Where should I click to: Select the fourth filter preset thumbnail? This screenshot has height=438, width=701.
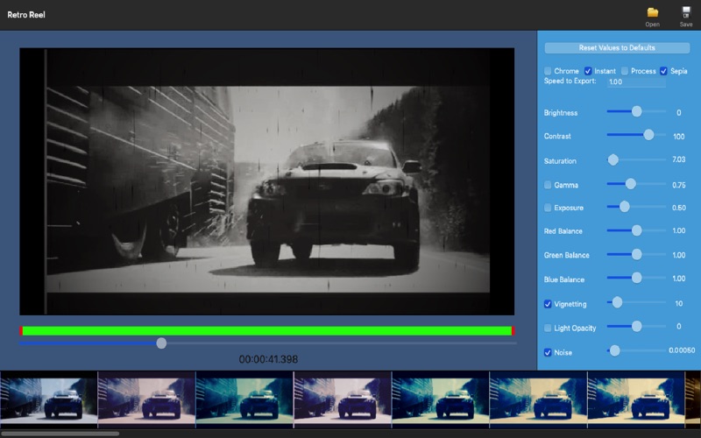point(343,399)
